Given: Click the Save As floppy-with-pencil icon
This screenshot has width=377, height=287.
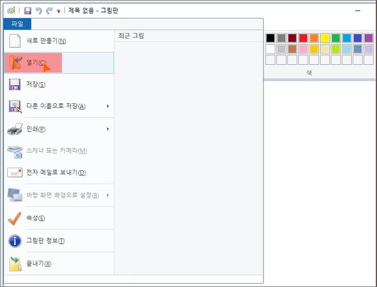Looking at the screenshot, I should [x=15, y=107].
